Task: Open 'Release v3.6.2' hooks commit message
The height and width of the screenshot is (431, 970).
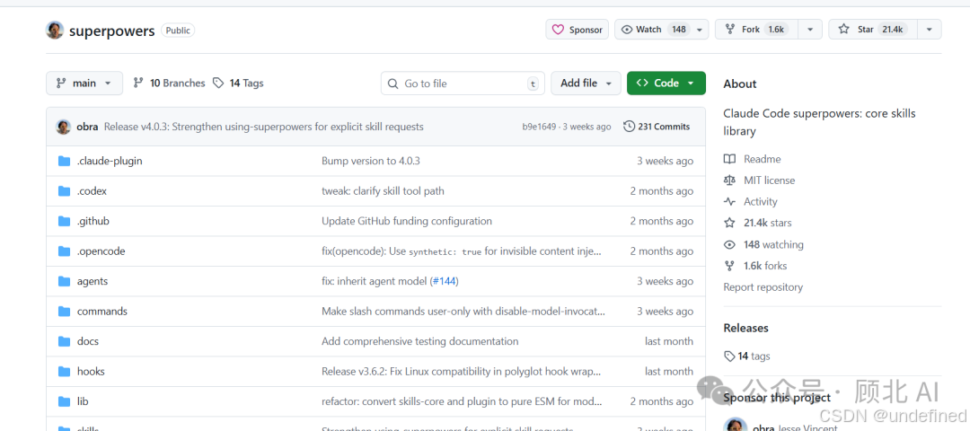Action: click(x=462, y=372)
